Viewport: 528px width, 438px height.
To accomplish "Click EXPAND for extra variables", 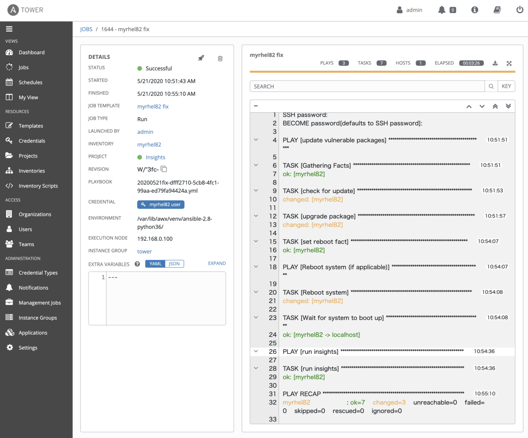I will coord(217,263).
